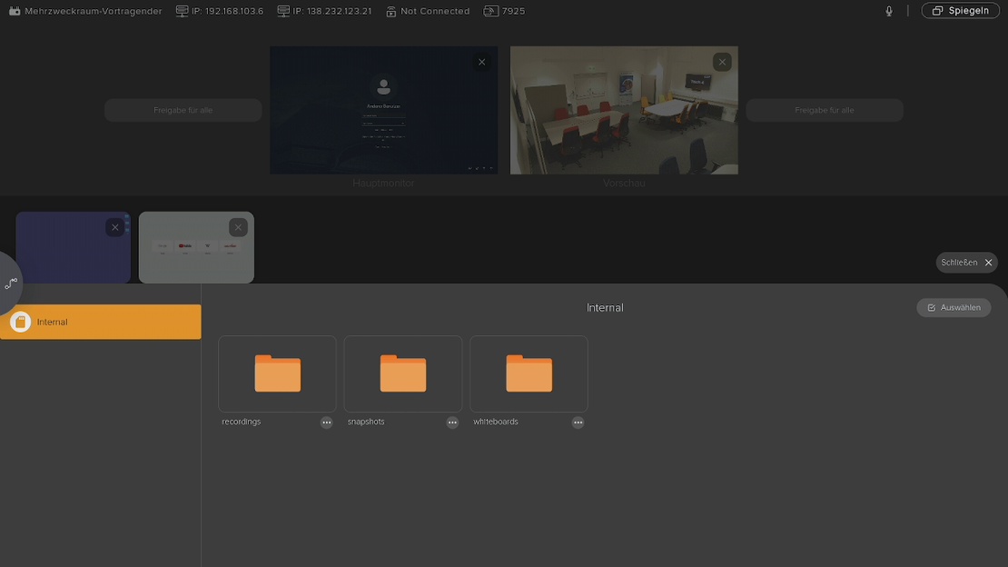Enable selection mode with Auswählen
1008x567 pixels.
coord(954,307)
